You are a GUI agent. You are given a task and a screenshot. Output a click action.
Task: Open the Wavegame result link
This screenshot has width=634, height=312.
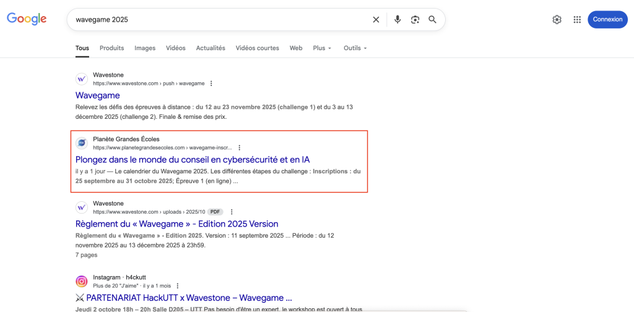[x=98, y=95]
